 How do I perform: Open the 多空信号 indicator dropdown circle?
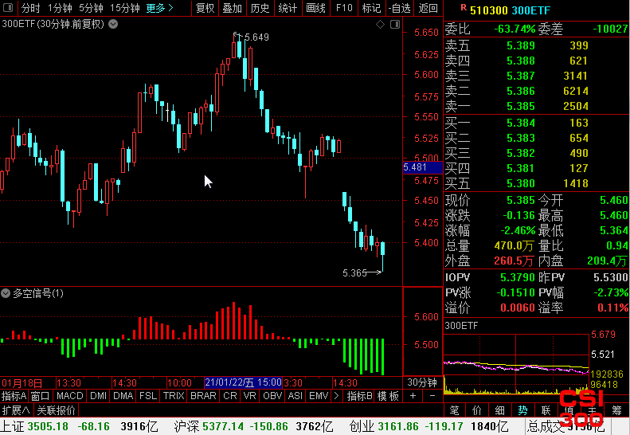[x=6, y=293]
